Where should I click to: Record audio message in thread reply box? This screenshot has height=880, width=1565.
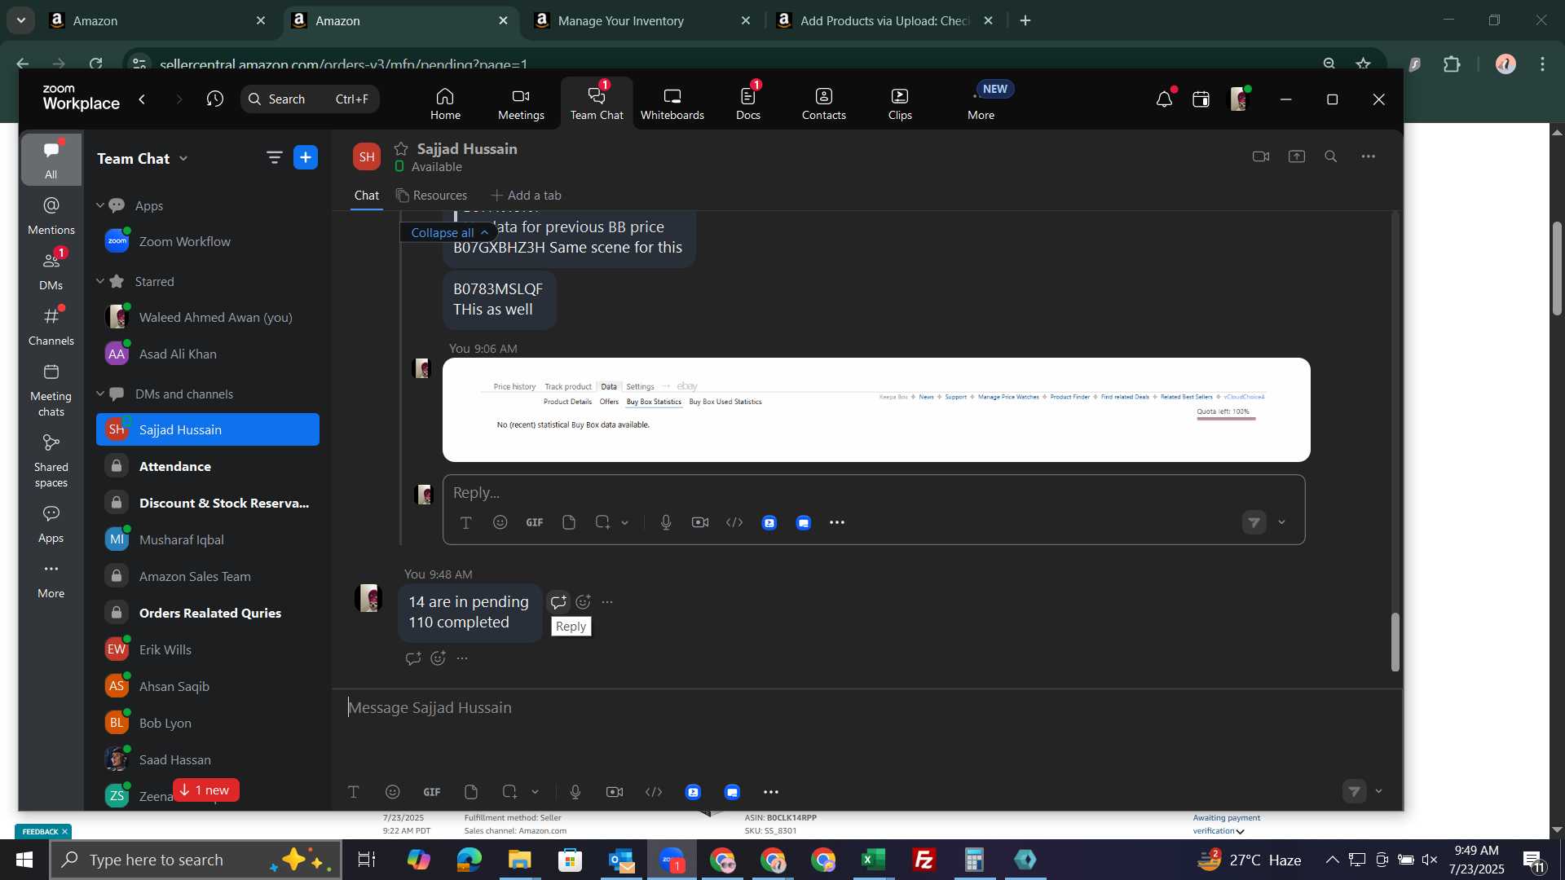(666, 523)
